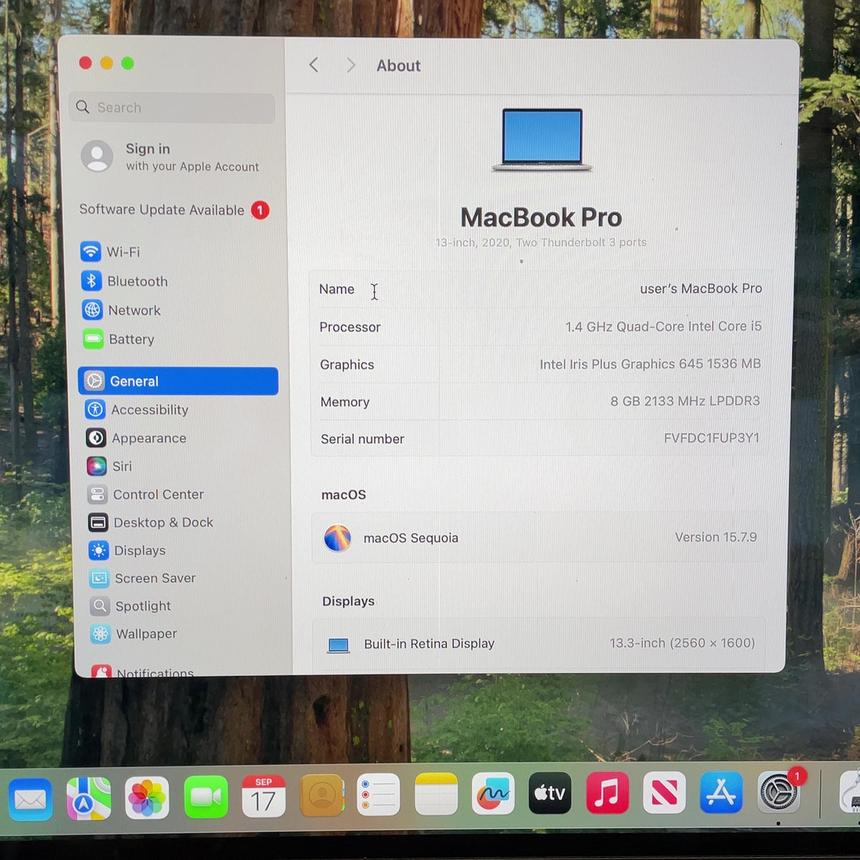
Task: Click 13-inch, 2020, Two Thunderbolt 3 ports subtitle
Action: (x=541, y=242)
